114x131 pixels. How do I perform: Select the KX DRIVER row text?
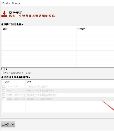click(12, 86)
